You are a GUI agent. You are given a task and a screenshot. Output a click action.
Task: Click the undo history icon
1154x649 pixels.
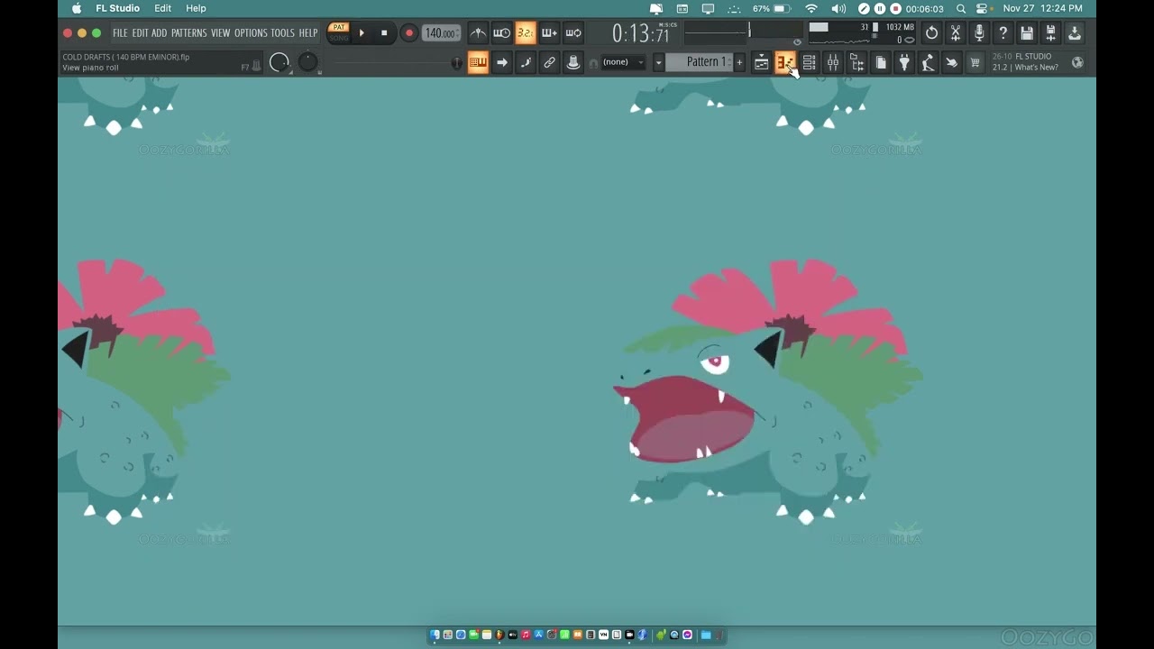[x=931, y=33]
